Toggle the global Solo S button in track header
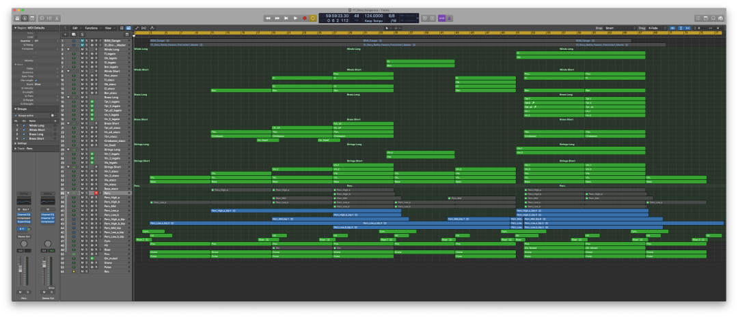The height and width of the screenshot is (317, 738). [82, 34]
